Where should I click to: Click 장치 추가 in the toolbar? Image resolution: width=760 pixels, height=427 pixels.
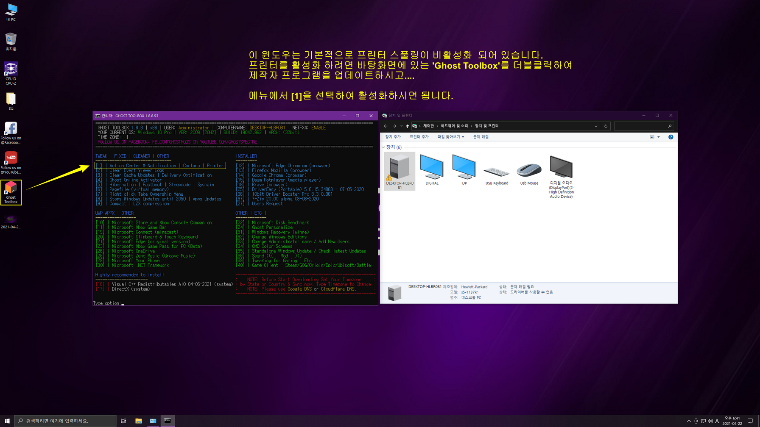tap(393, 137)
